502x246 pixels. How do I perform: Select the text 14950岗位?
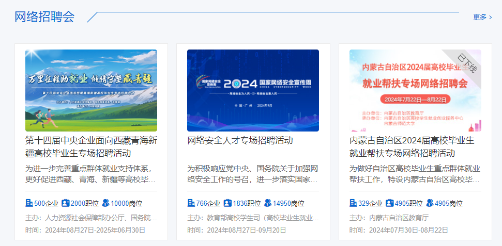(288, 203)
